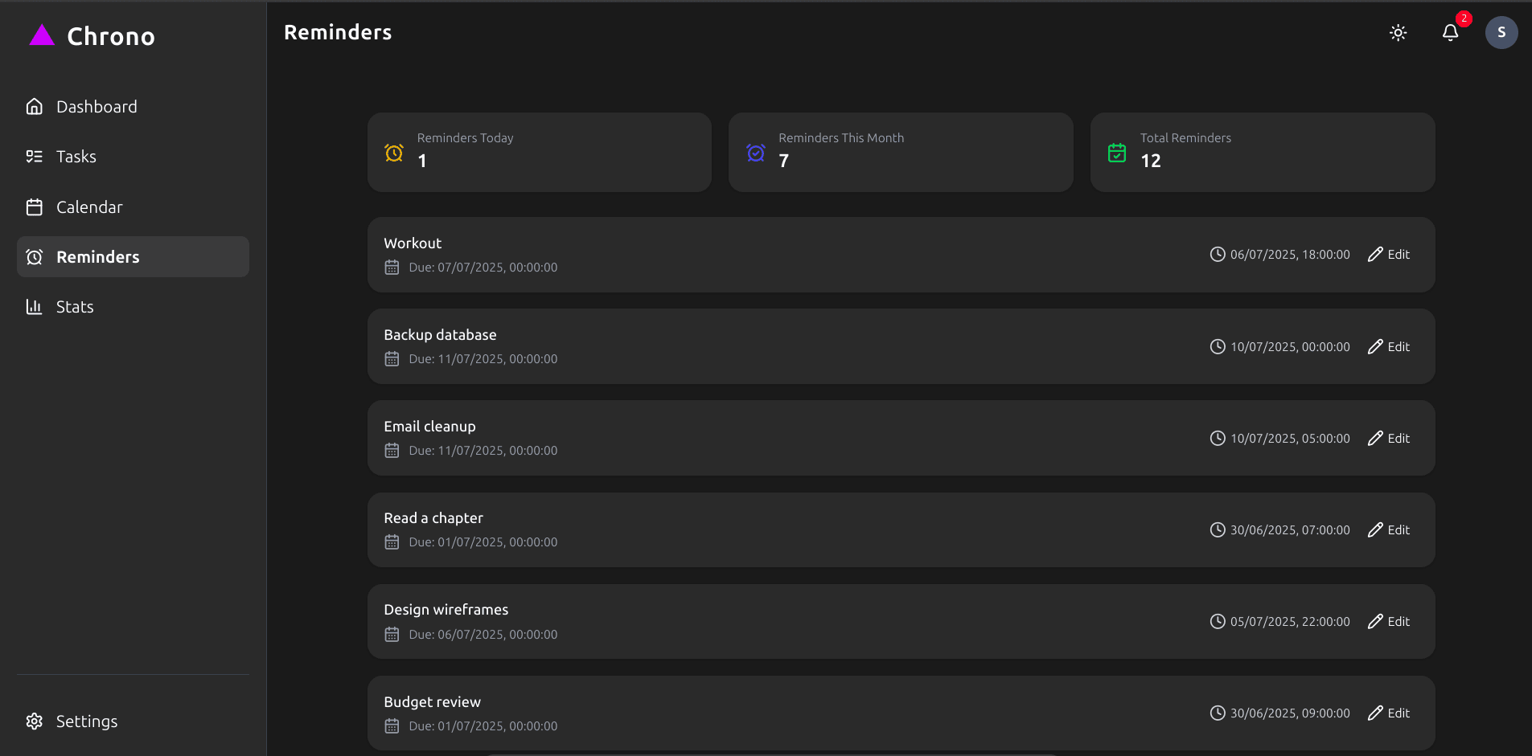This screenshot has width=1532, height=756.
Task: Click the Reminders Today alarm clock icon
Action: pyautogui.click(x=394, y=153)
